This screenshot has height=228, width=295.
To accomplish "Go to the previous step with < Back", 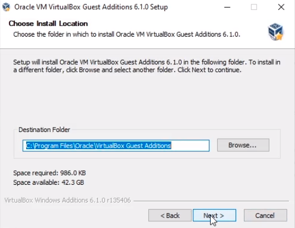I will click(x=170, y=215).
